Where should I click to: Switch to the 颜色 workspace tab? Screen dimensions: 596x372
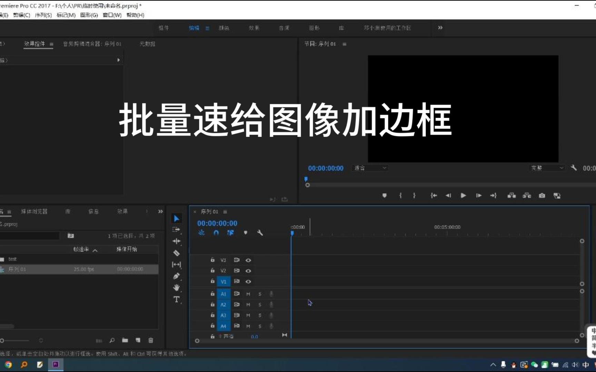(x=225, y=28)
